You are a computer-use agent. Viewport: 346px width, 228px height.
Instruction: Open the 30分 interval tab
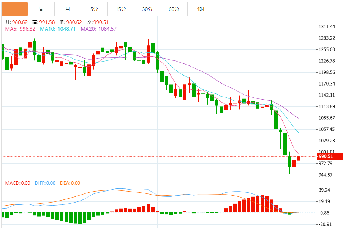click(148, 9)
